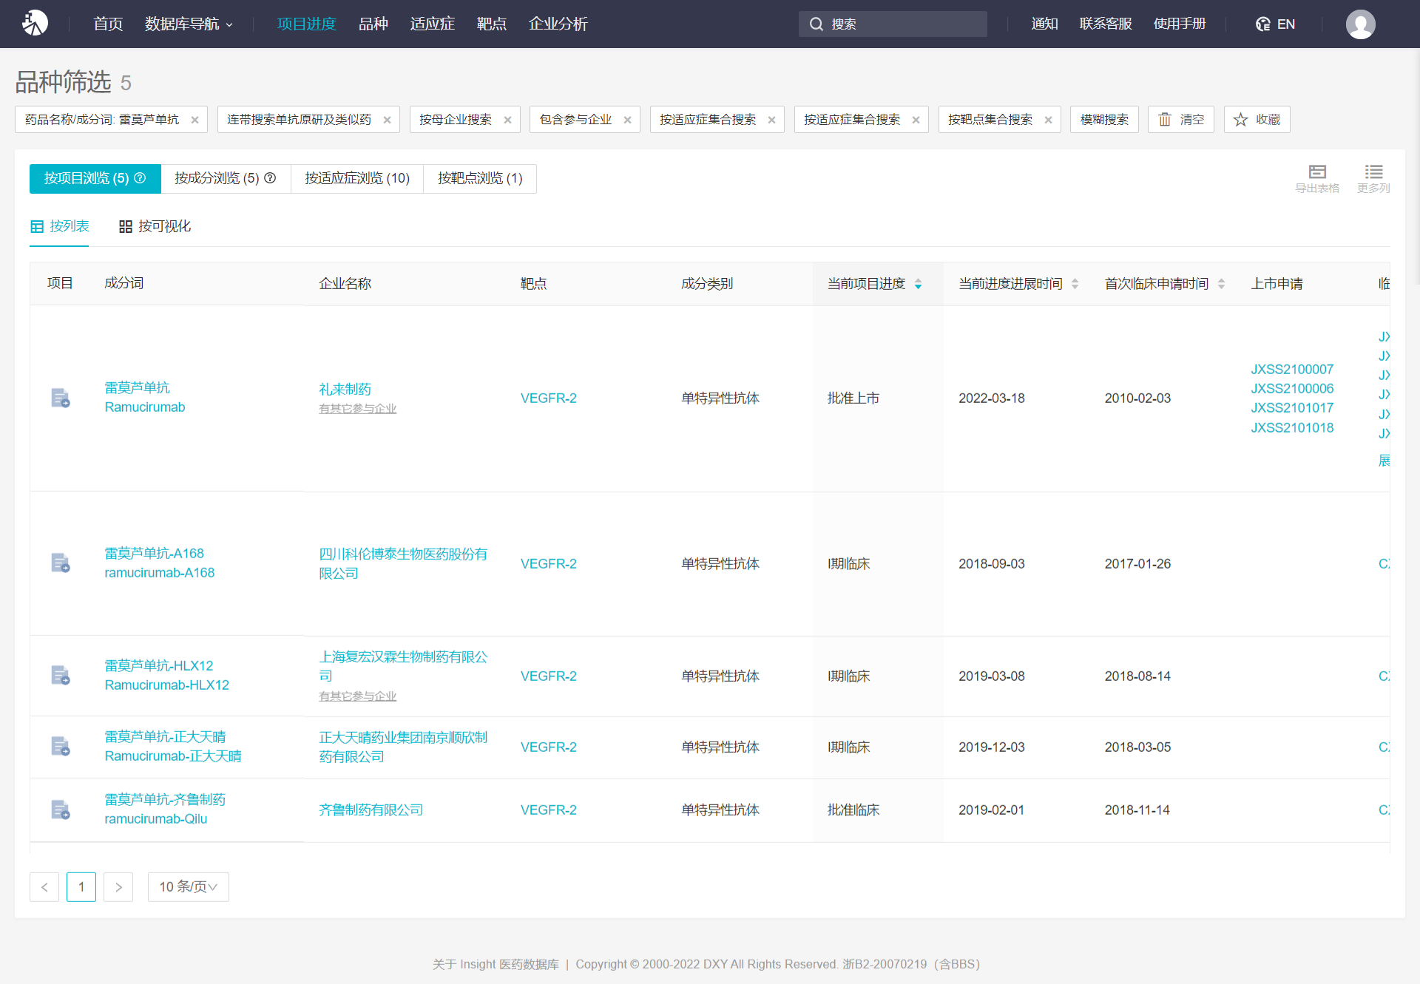Remove the 药品名称/成分词 雷莫芦单抗 filter tag

pos(195,120)
